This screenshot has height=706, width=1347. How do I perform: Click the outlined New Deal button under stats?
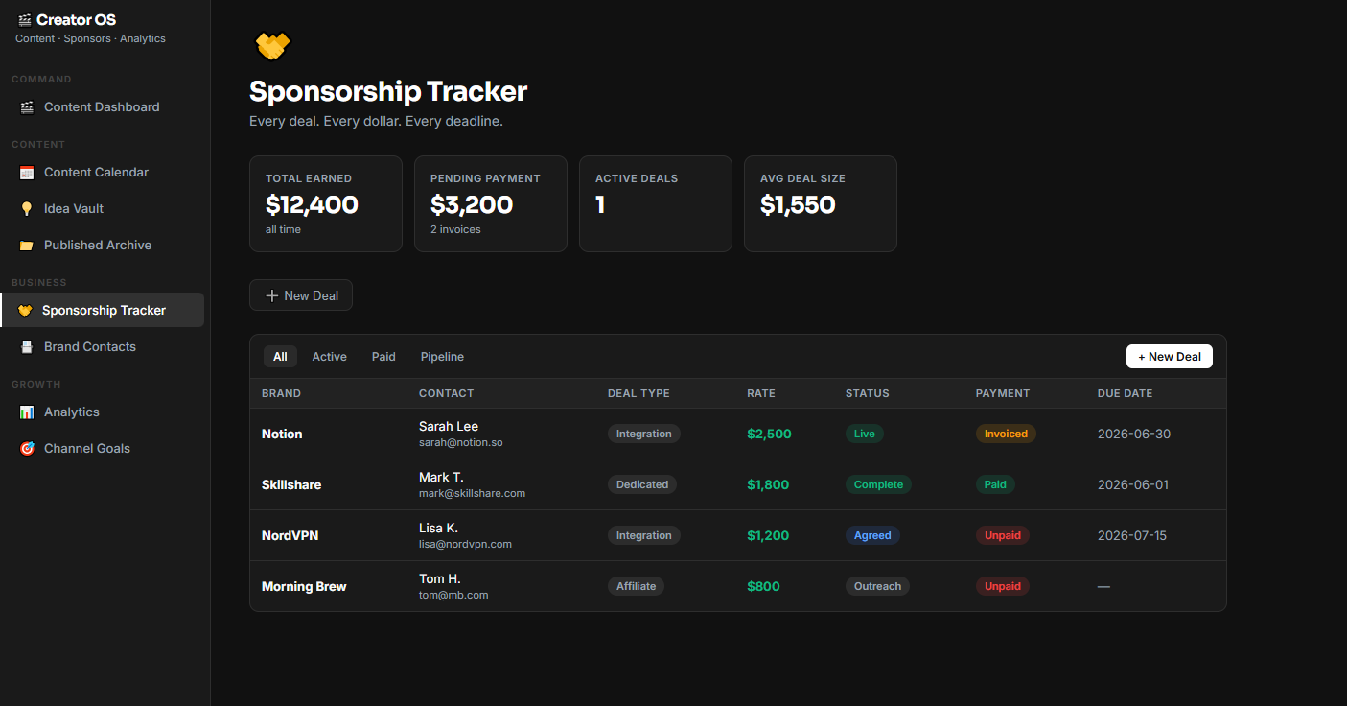(301, 295)
